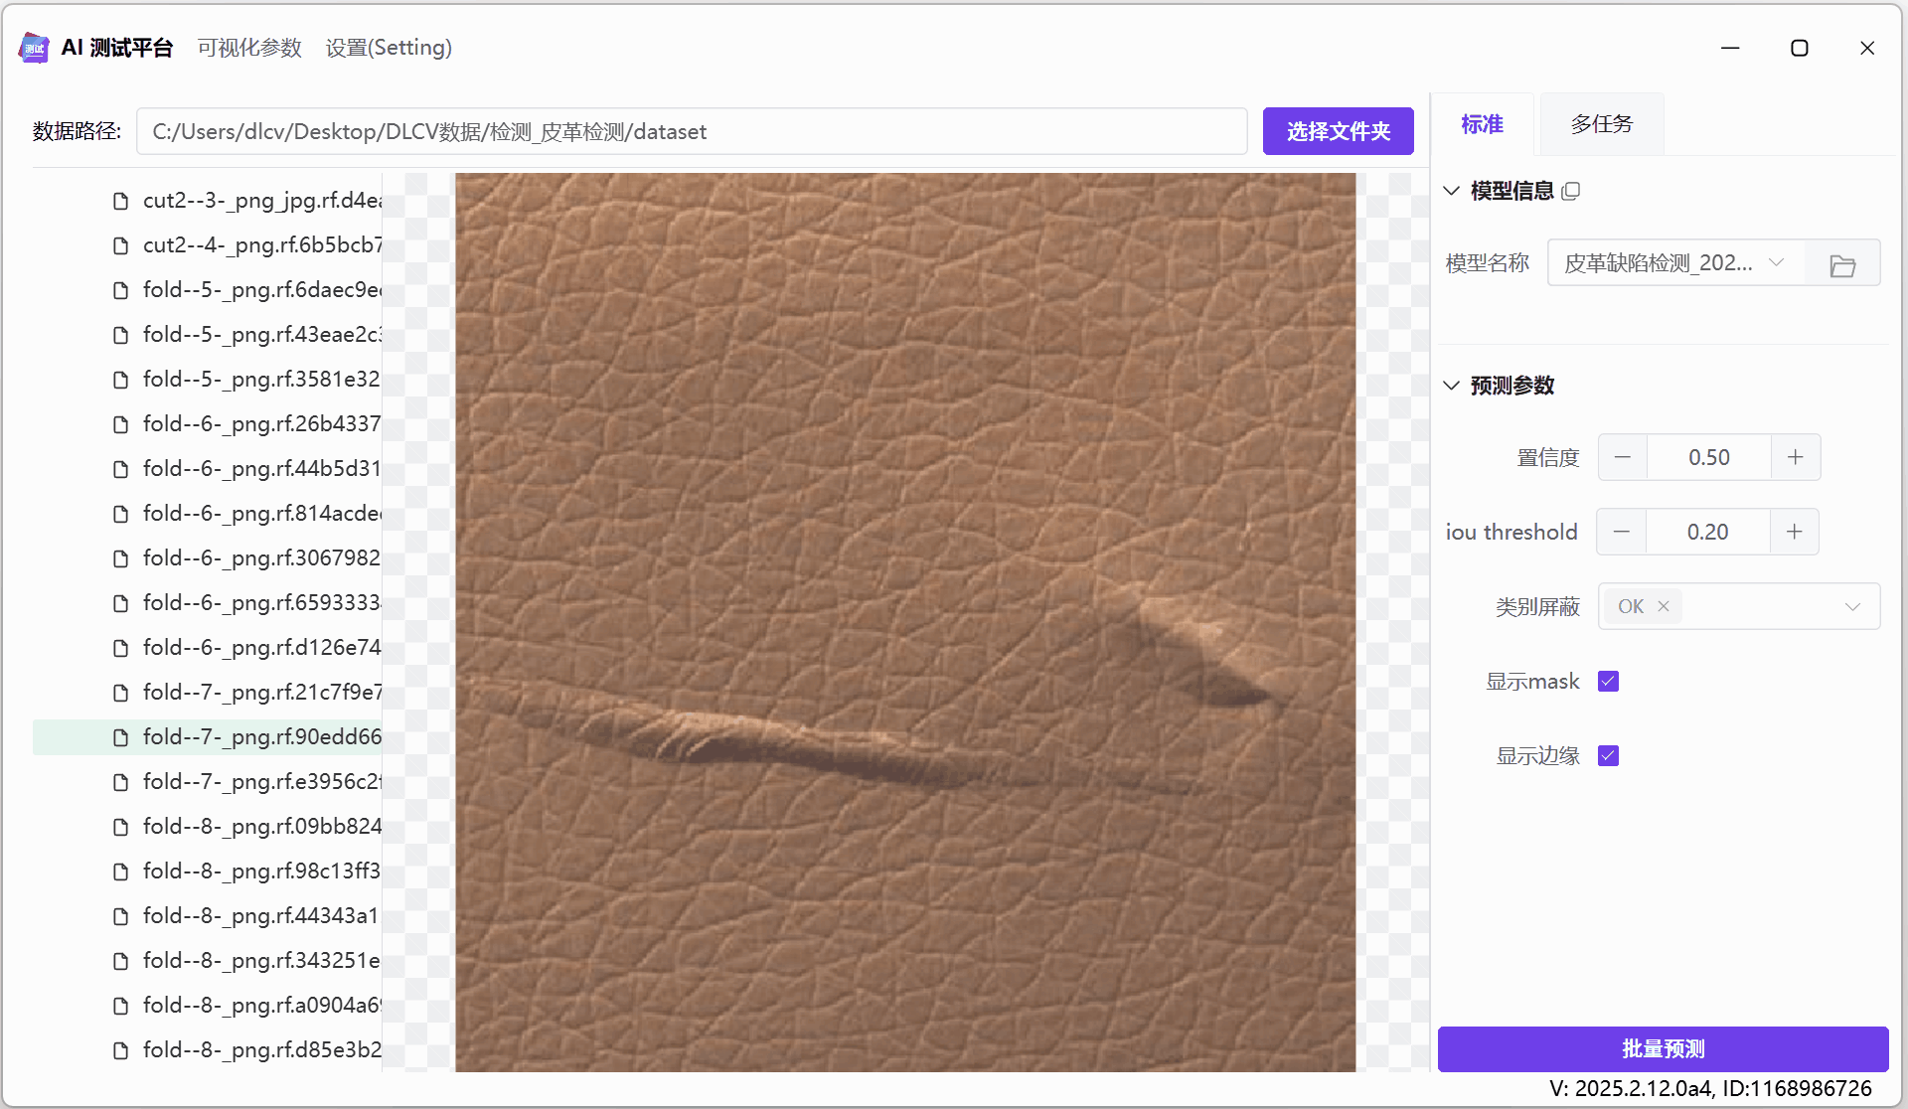
Task: Maximize the application window
Action: [x=1799, y=48]
